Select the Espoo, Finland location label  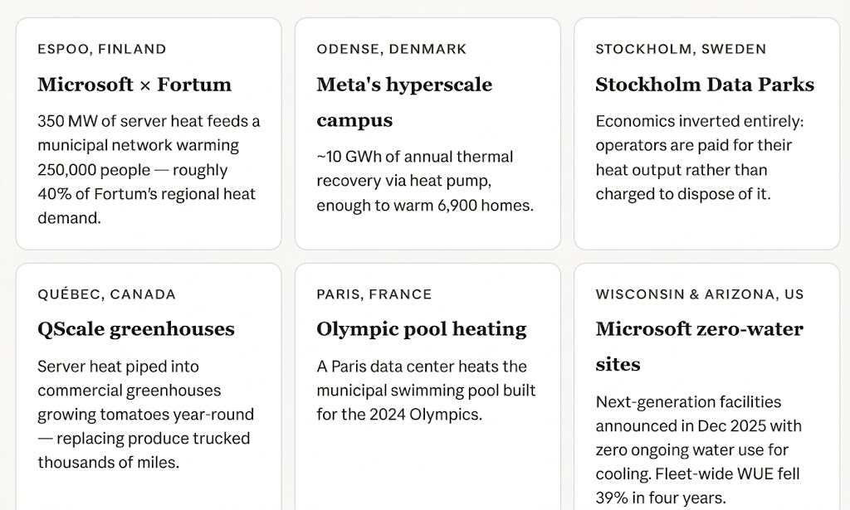tap(102, 49)
